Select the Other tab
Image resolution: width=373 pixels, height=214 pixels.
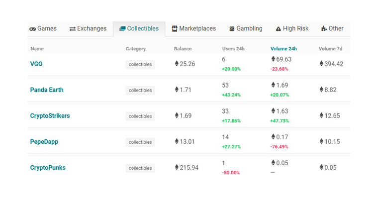[332, 28]
